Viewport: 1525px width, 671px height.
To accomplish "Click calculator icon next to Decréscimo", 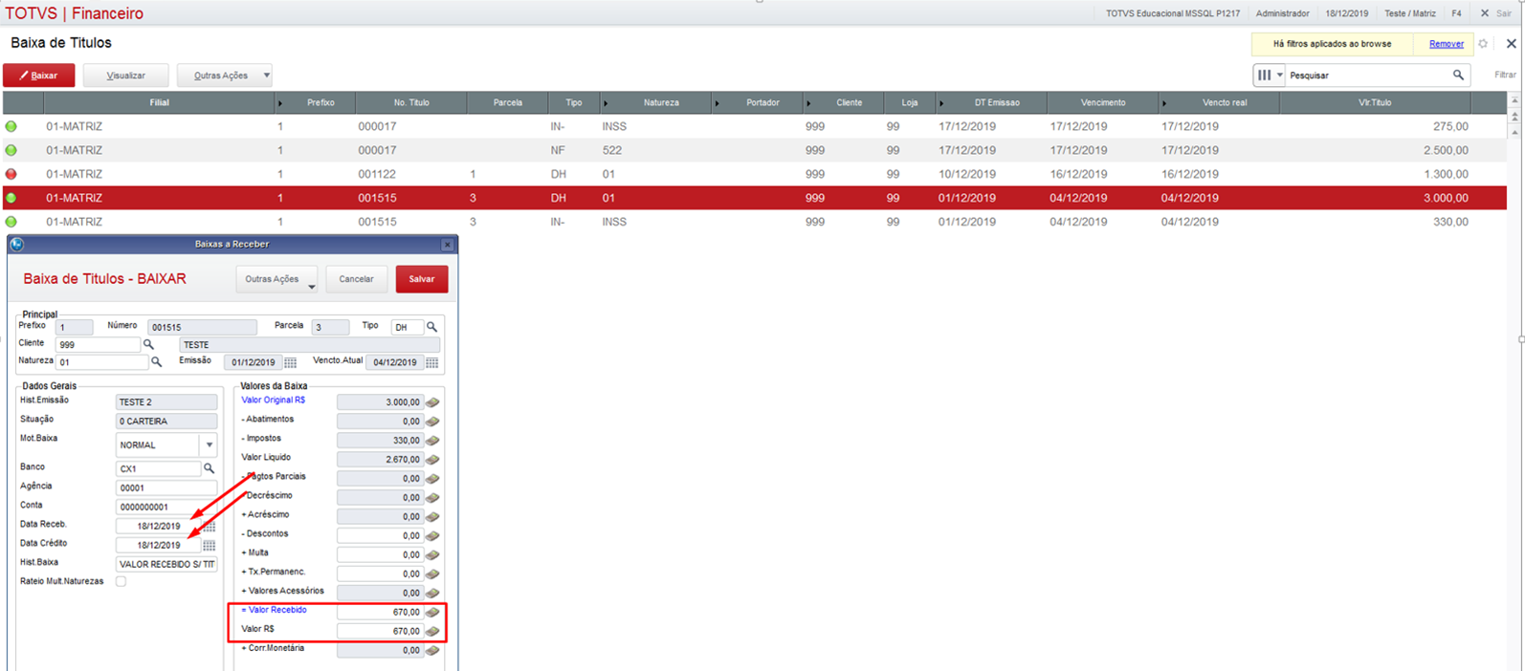I will pyautogui.click(x=432, y=498).
